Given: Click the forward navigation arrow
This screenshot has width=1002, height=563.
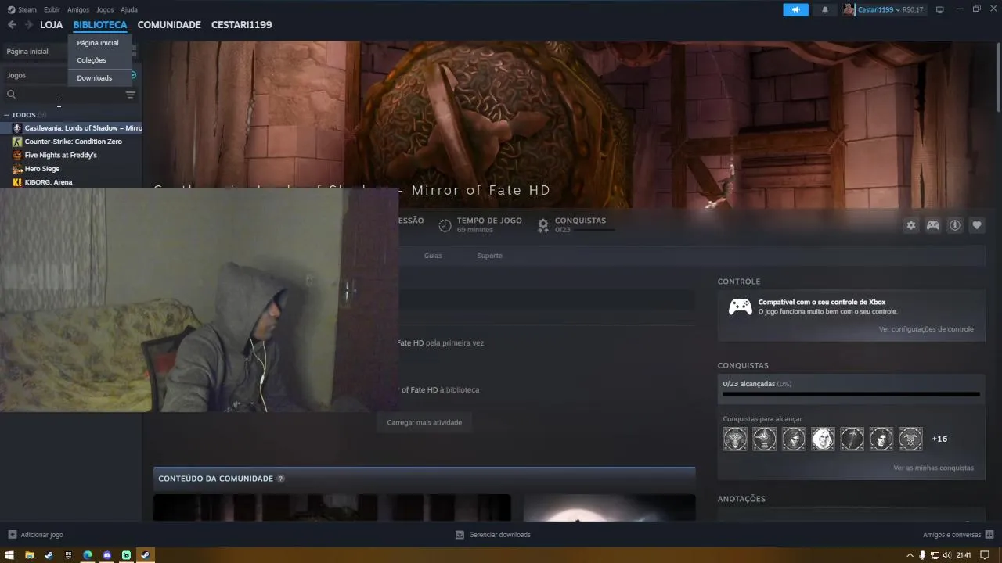Looking at the screenshot, I should coord(29,25).
